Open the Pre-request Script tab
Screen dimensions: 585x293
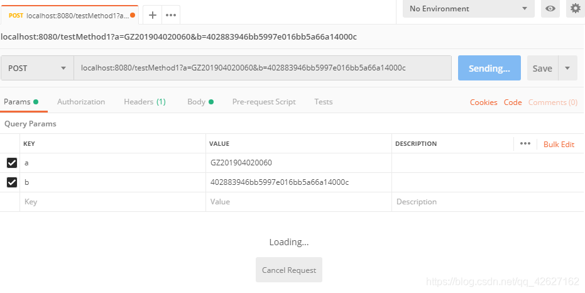pyautogui.click(x=264, y=102)
